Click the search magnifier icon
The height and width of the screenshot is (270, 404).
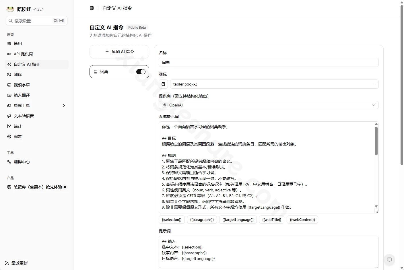coord(11,21)
